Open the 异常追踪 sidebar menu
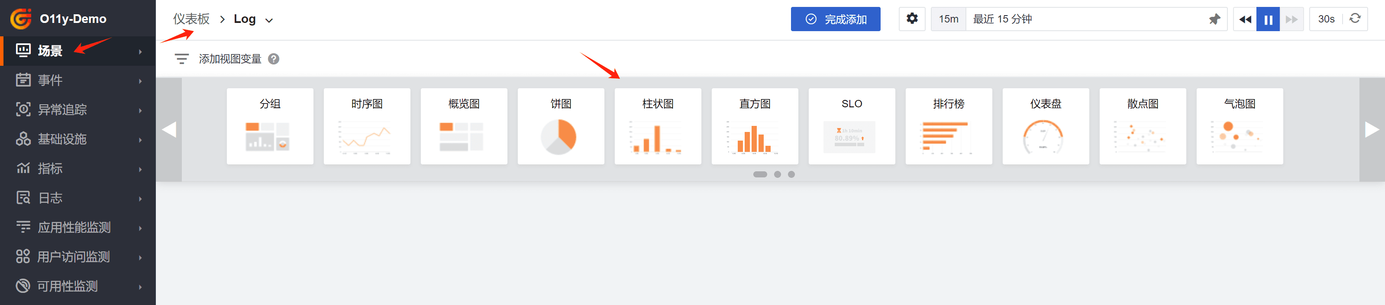 point(78,110)
